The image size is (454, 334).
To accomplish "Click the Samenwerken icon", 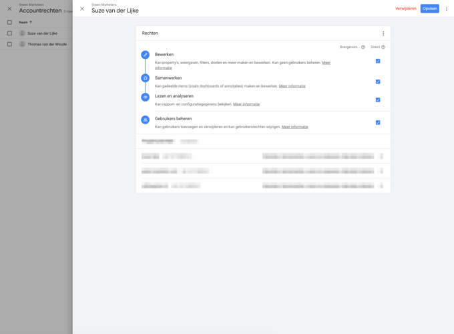I will pos(145,78).
